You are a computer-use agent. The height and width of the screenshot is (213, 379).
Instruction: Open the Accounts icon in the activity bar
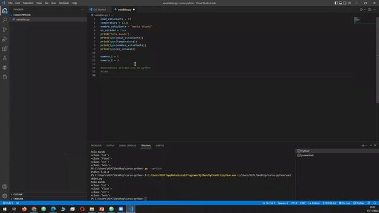(x=5, y=186)
